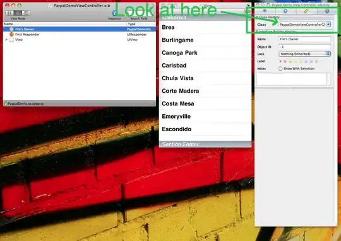341x241 pixels.
Task: Select the First Responder row
Action: coord(80,34)
